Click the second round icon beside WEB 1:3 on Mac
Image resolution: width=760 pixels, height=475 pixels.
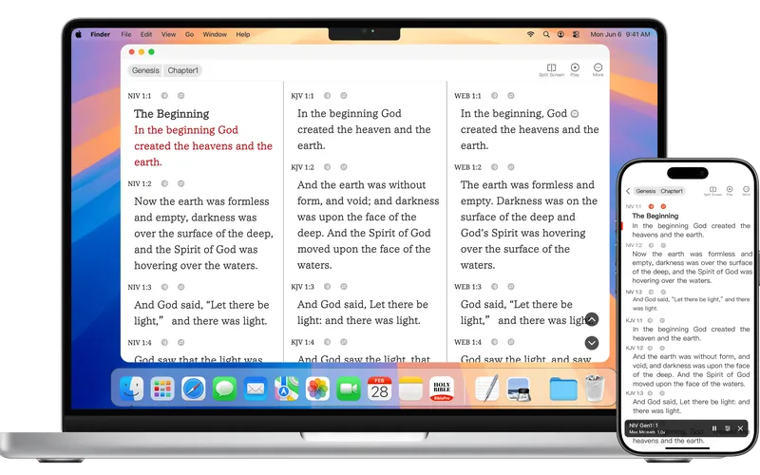(x=511, y=287)
